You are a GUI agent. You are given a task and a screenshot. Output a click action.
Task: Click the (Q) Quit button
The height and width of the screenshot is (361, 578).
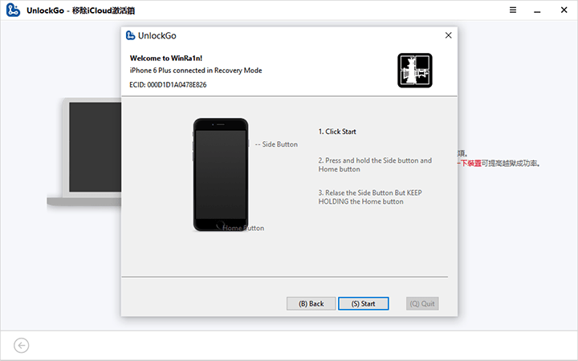(x=422, y=303)
